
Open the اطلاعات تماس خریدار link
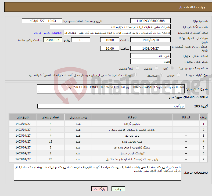click(48, 33)
